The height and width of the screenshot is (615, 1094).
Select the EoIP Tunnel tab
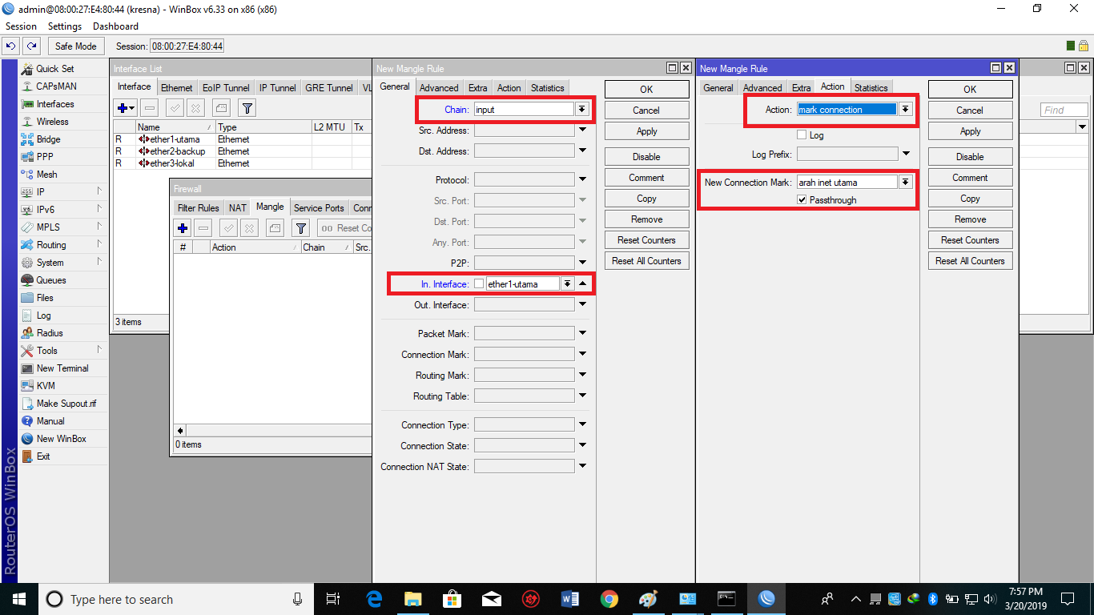click(x=226, y=88)
